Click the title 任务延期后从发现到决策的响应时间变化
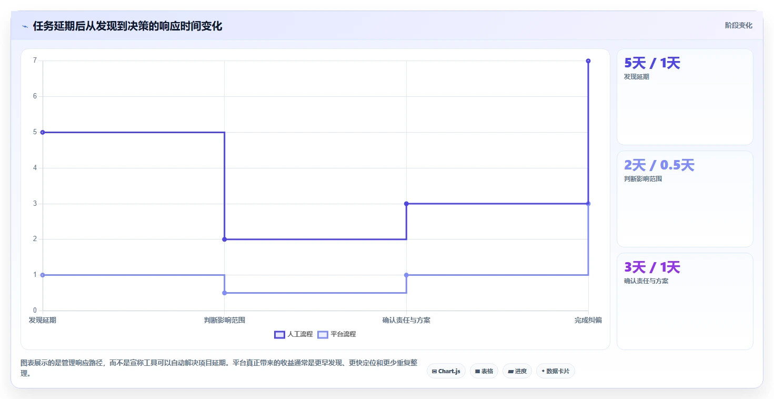 (x=127, y=26)
